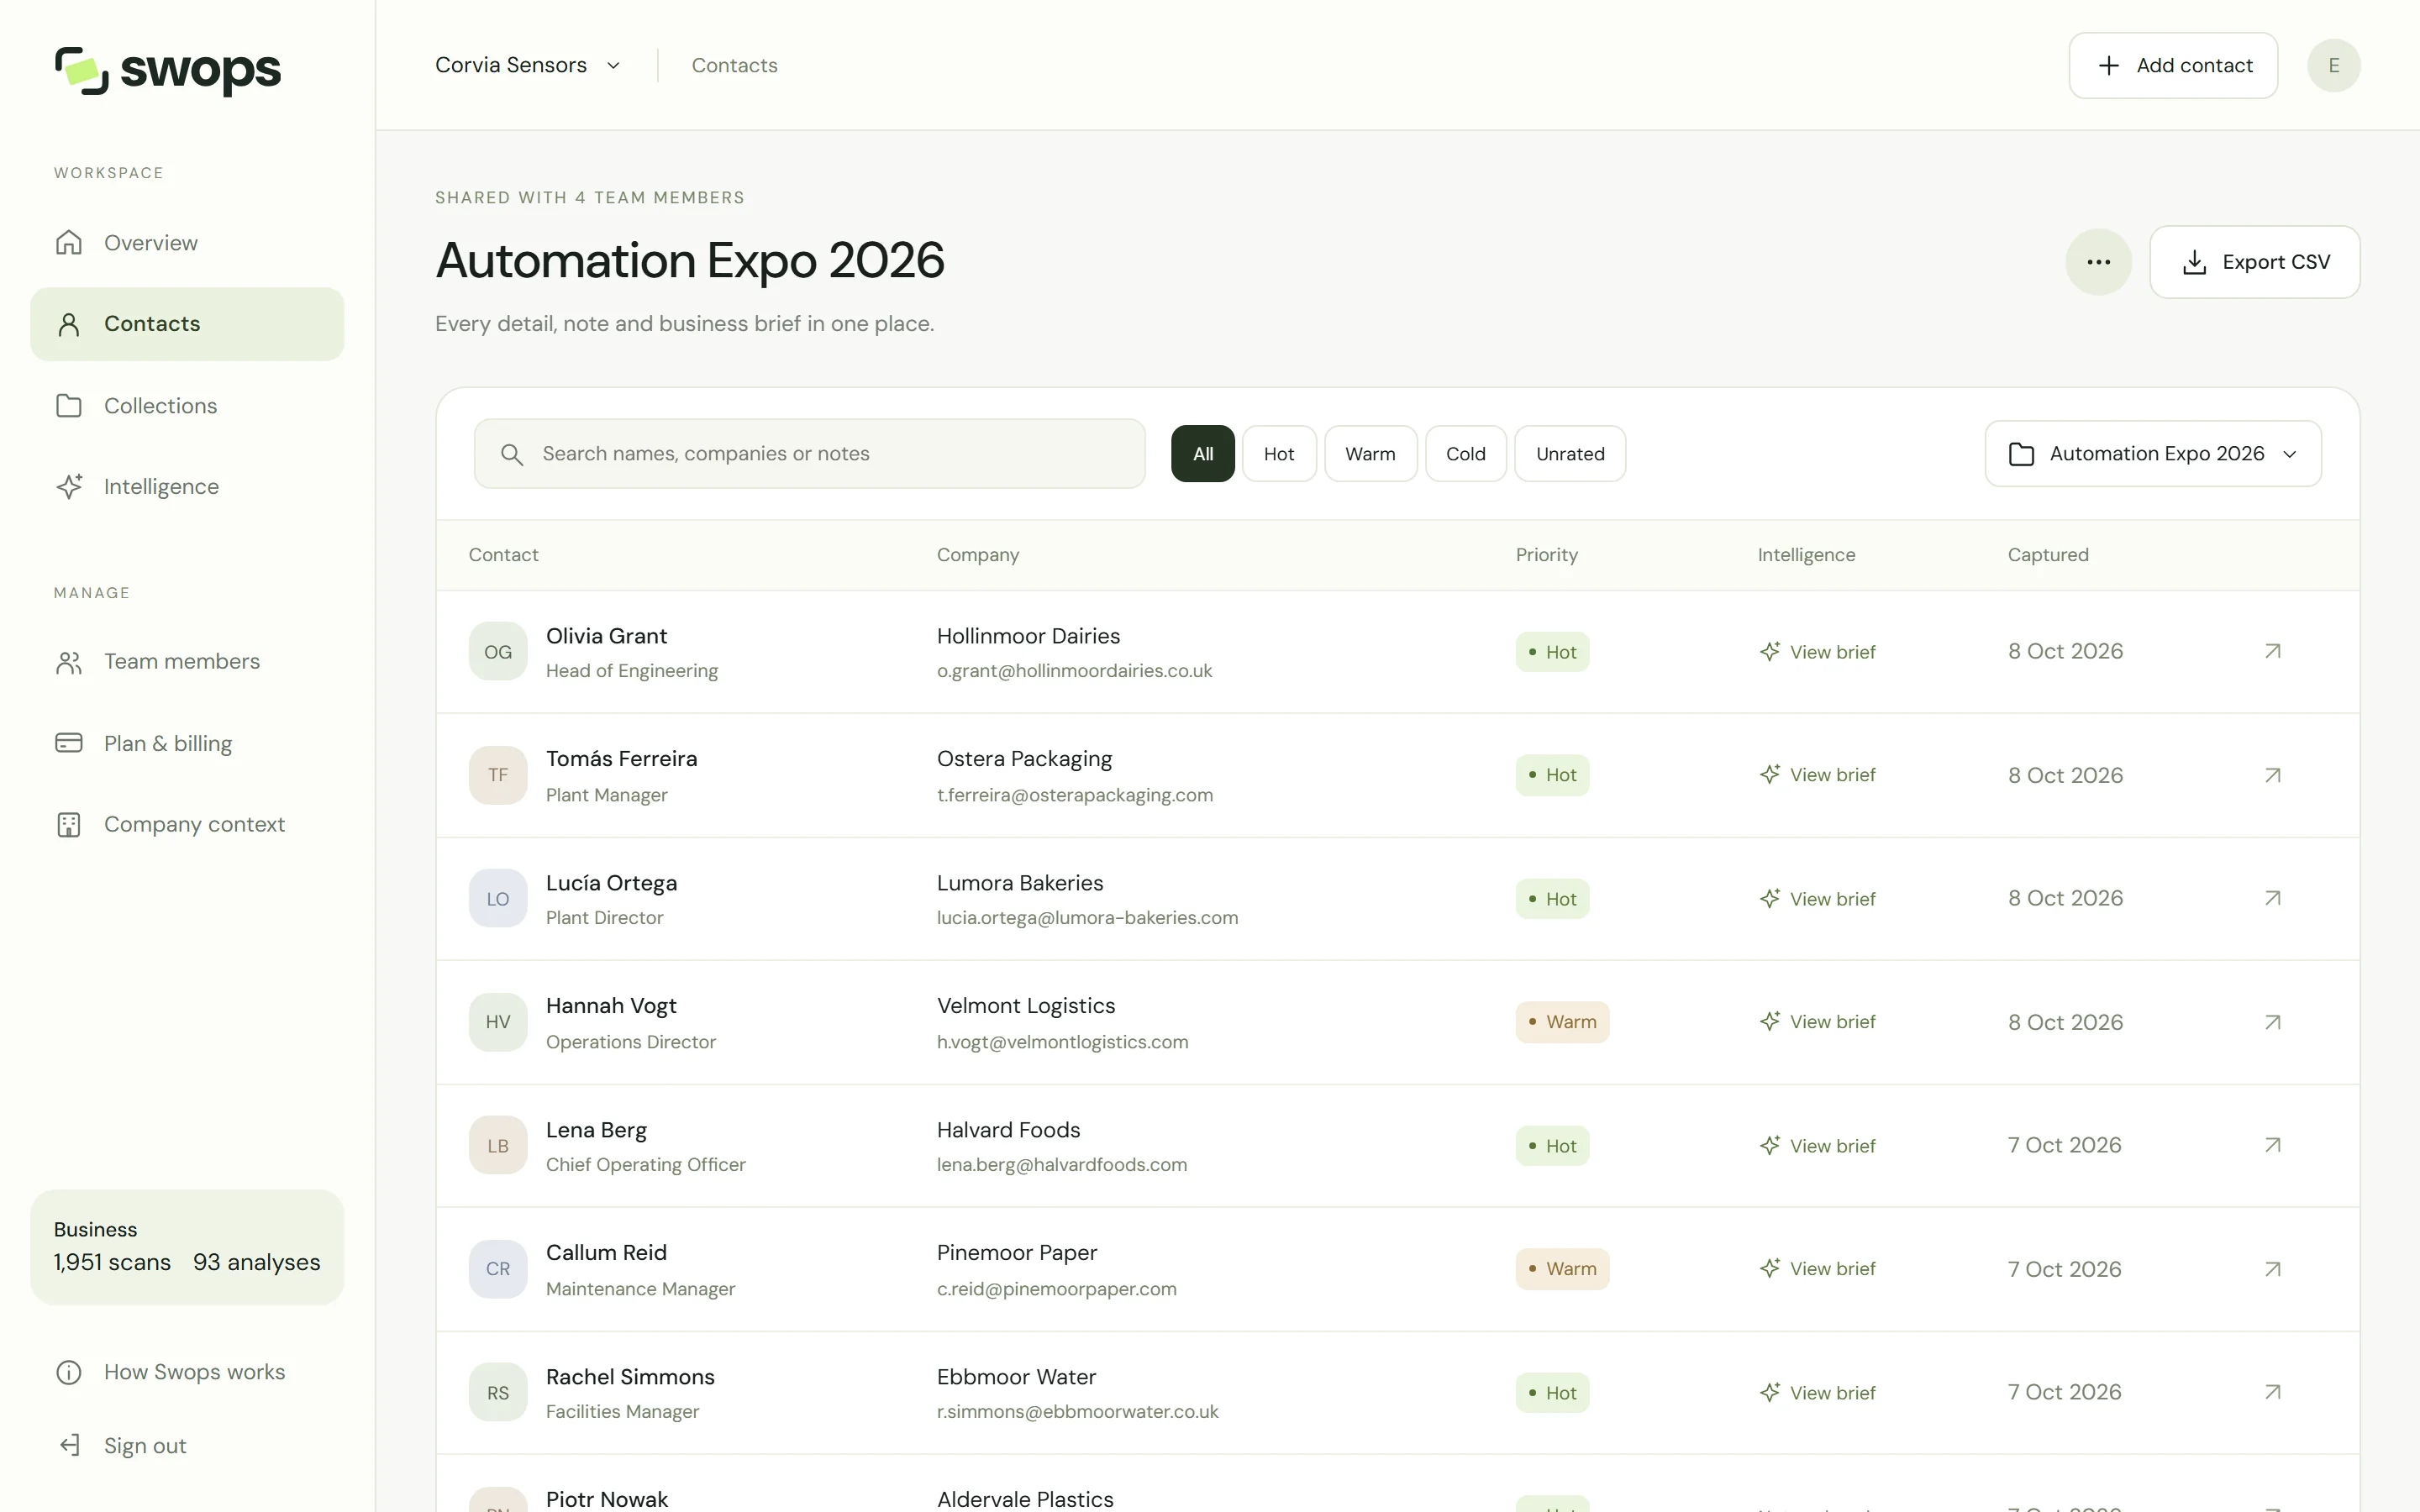Go to Collections in the sidebar
The height and width of the screenshot is (1512, 2420).
tap(187, 405)
